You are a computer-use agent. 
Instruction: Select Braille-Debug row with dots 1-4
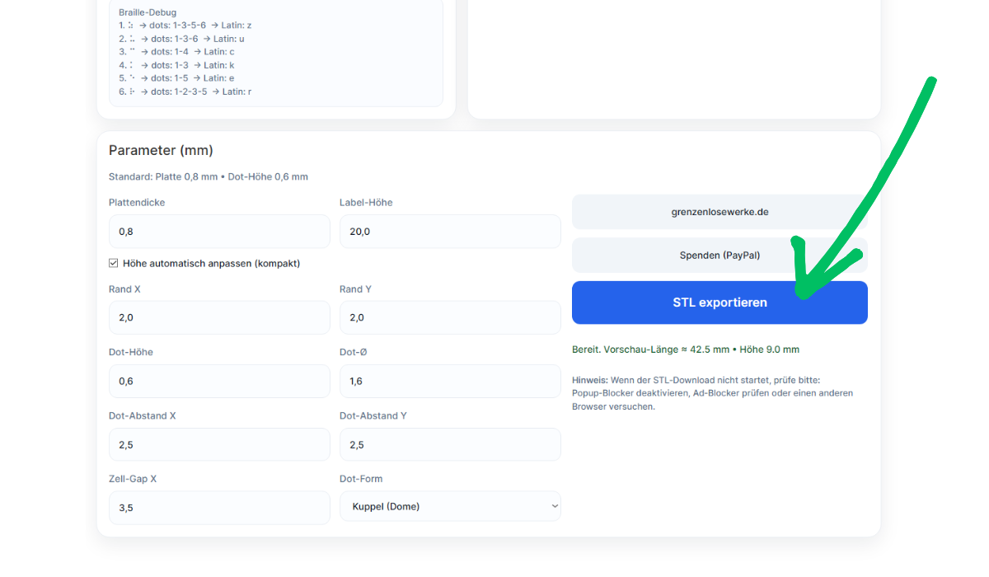(177, 52)
